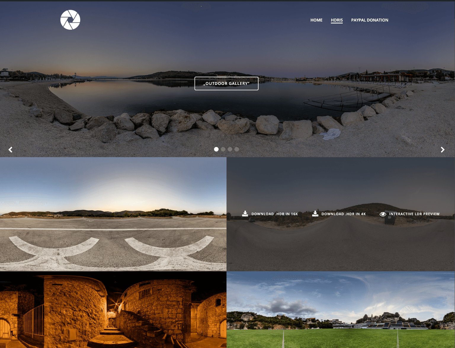The height and width of the screenshot is (348, 455).
Task: Open the HOME menu item
Action: click(x=316, y=20)
